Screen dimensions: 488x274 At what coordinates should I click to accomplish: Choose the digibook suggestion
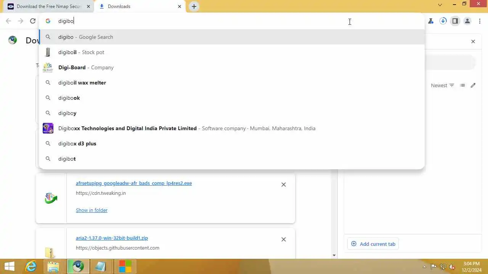(x=232, y=98)
